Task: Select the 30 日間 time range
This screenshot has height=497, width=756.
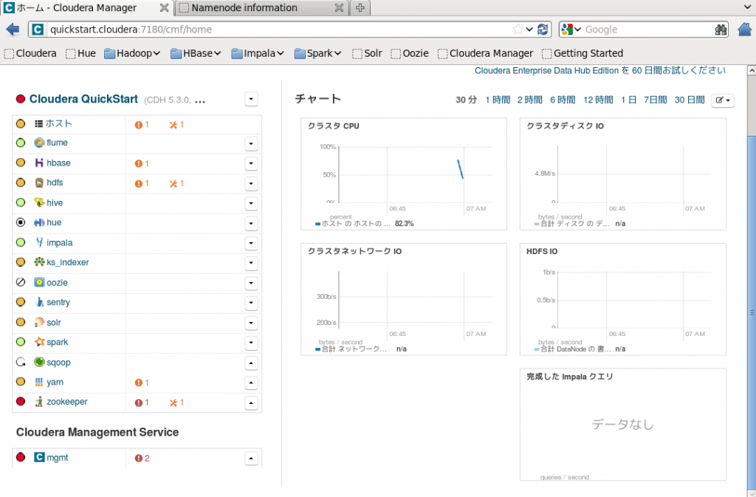Action: coord(690,100)
